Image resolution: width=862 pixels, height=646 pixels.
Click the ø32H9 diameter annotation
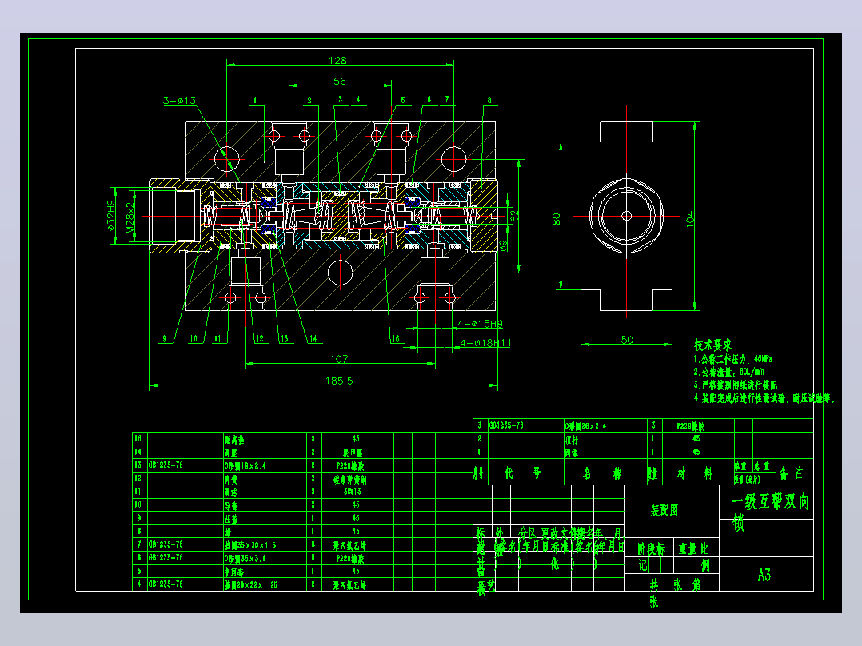pos(110,216)
